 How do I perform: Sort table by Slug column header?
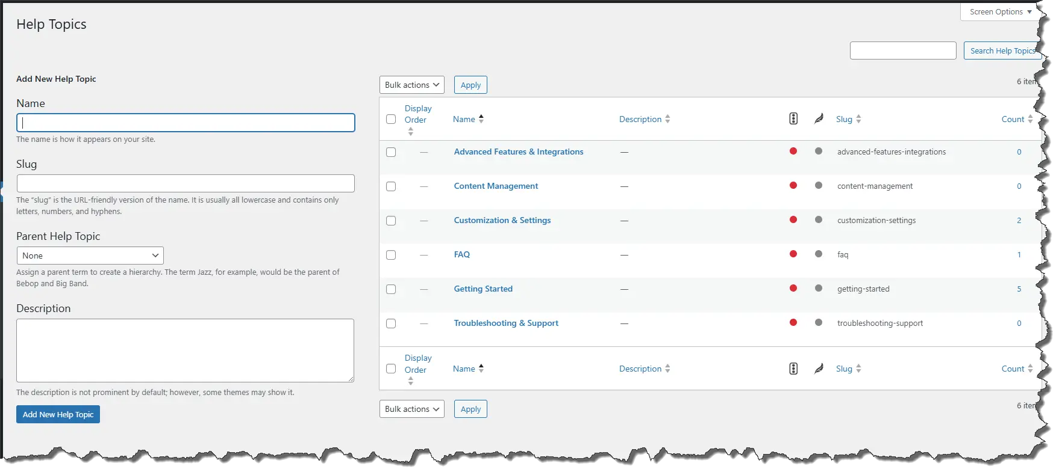tap(845, 119)
